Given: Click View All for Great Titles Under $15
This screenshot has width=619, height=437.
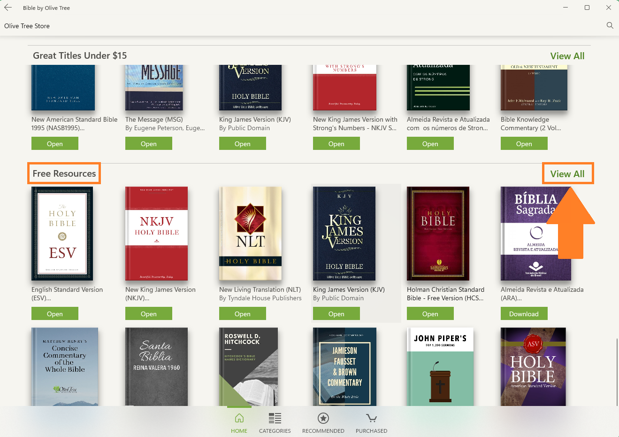Looking at the screenshot, I should pyautogui.click(x=567, y=56).
